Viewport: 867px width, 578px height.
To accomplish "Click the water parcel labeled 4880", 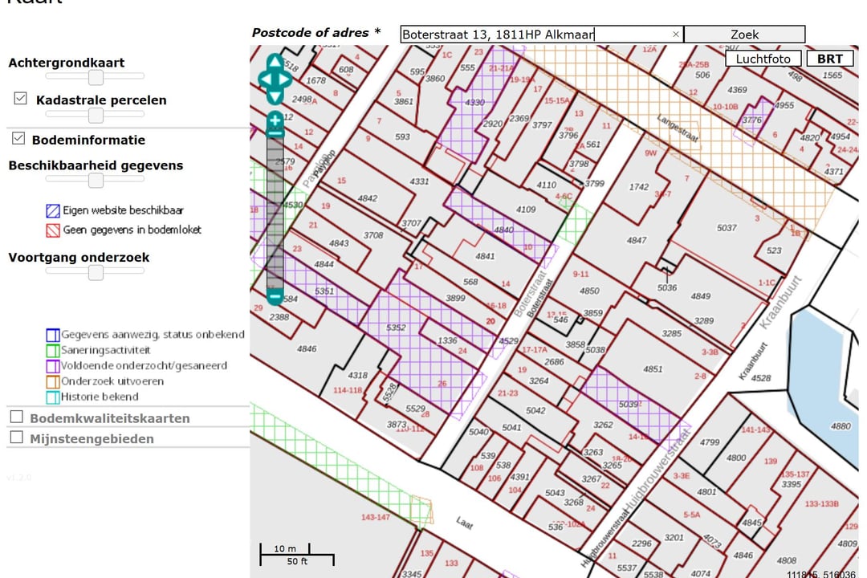I will pyautogui.click(x=841, y=426).
